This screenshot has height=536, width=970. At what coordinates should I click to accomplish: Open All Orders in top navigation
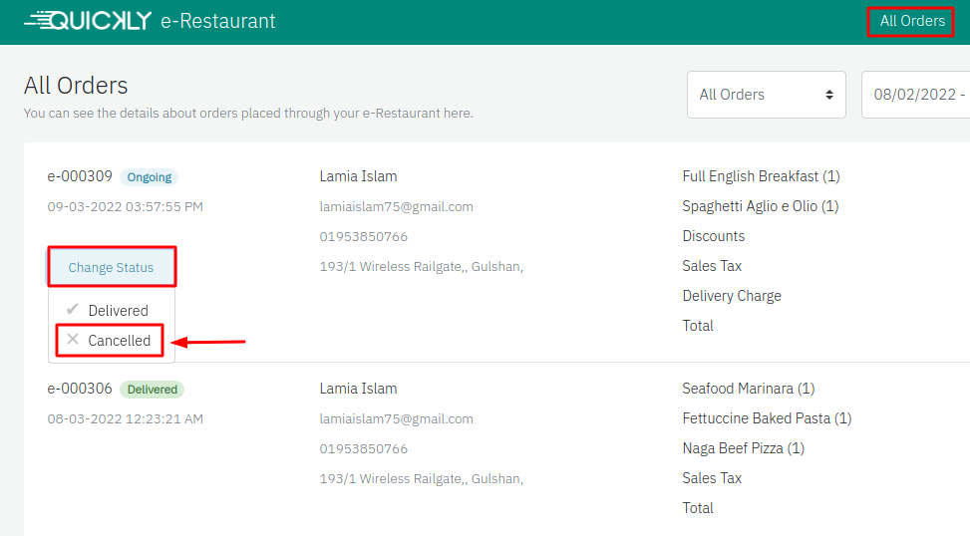pyautogui.click(x=911, y=21)
